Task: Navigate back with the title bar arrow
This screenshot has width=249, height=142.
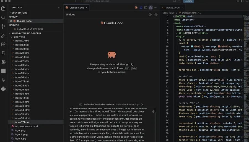Action: click(x=76, y=1)
